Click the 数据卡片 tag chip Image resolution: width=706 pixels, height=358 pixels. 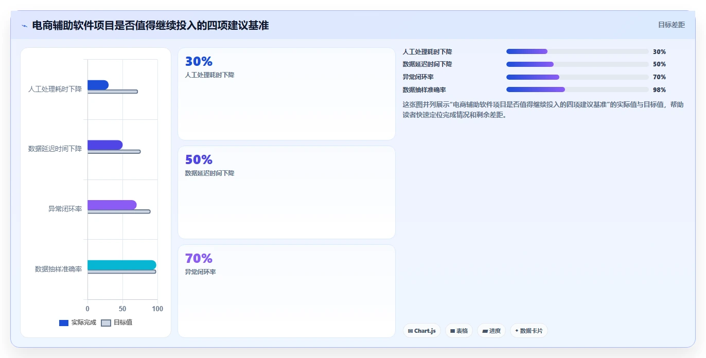529,331
